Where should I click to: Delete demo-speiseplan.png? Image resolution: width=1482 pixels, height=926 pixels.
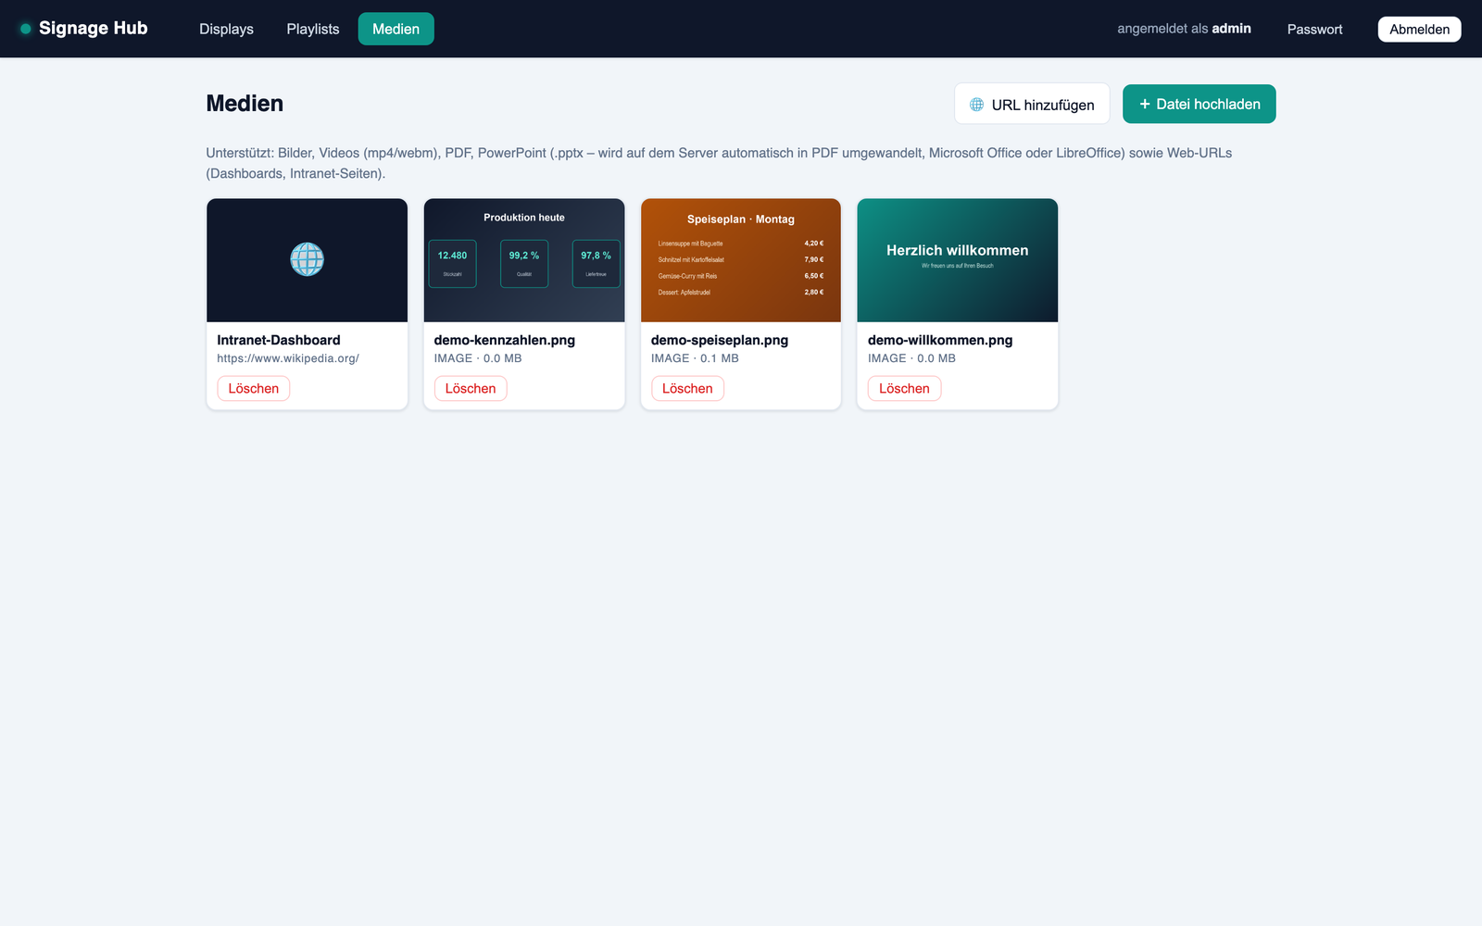tap(687, 388)
